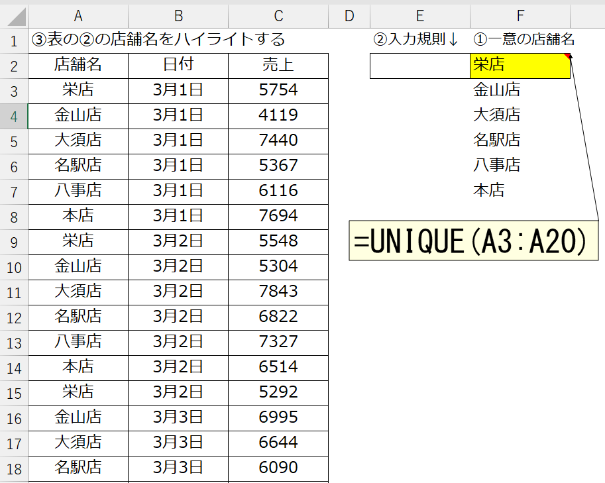
Task: Click cell with sales value 4119
Action: (x=278, y=116)
